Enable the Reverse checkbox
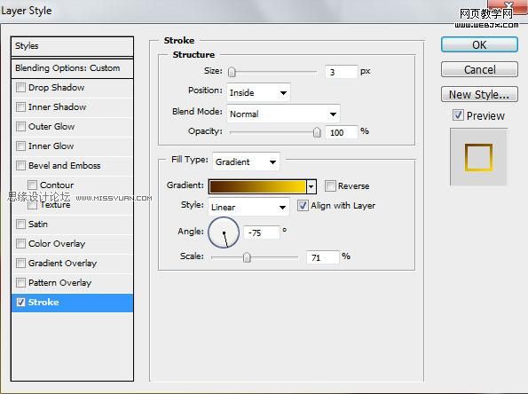The height and width of the screenshot is (394, 528). [x=330, y=185]
